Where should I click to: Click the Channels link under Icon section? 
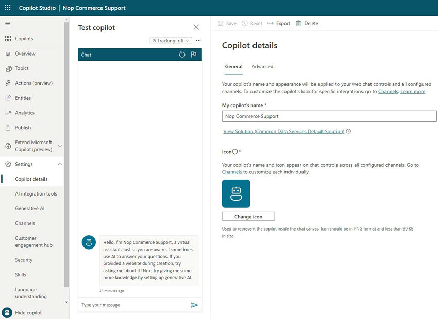tap(231, 172)
